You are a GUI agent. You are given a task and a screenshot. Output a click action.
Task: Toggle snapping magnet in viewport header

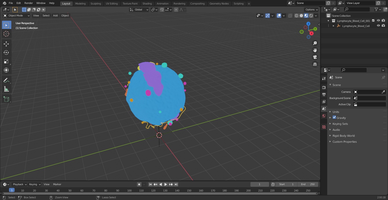pos(162,10)
